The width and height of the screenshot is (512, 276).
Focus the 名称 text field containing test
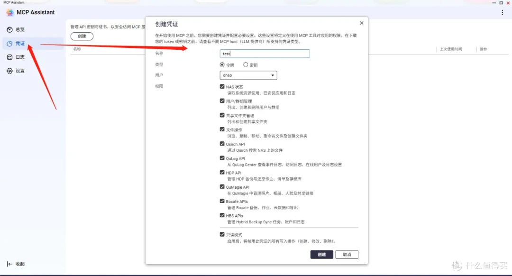(x=265, y=54)
